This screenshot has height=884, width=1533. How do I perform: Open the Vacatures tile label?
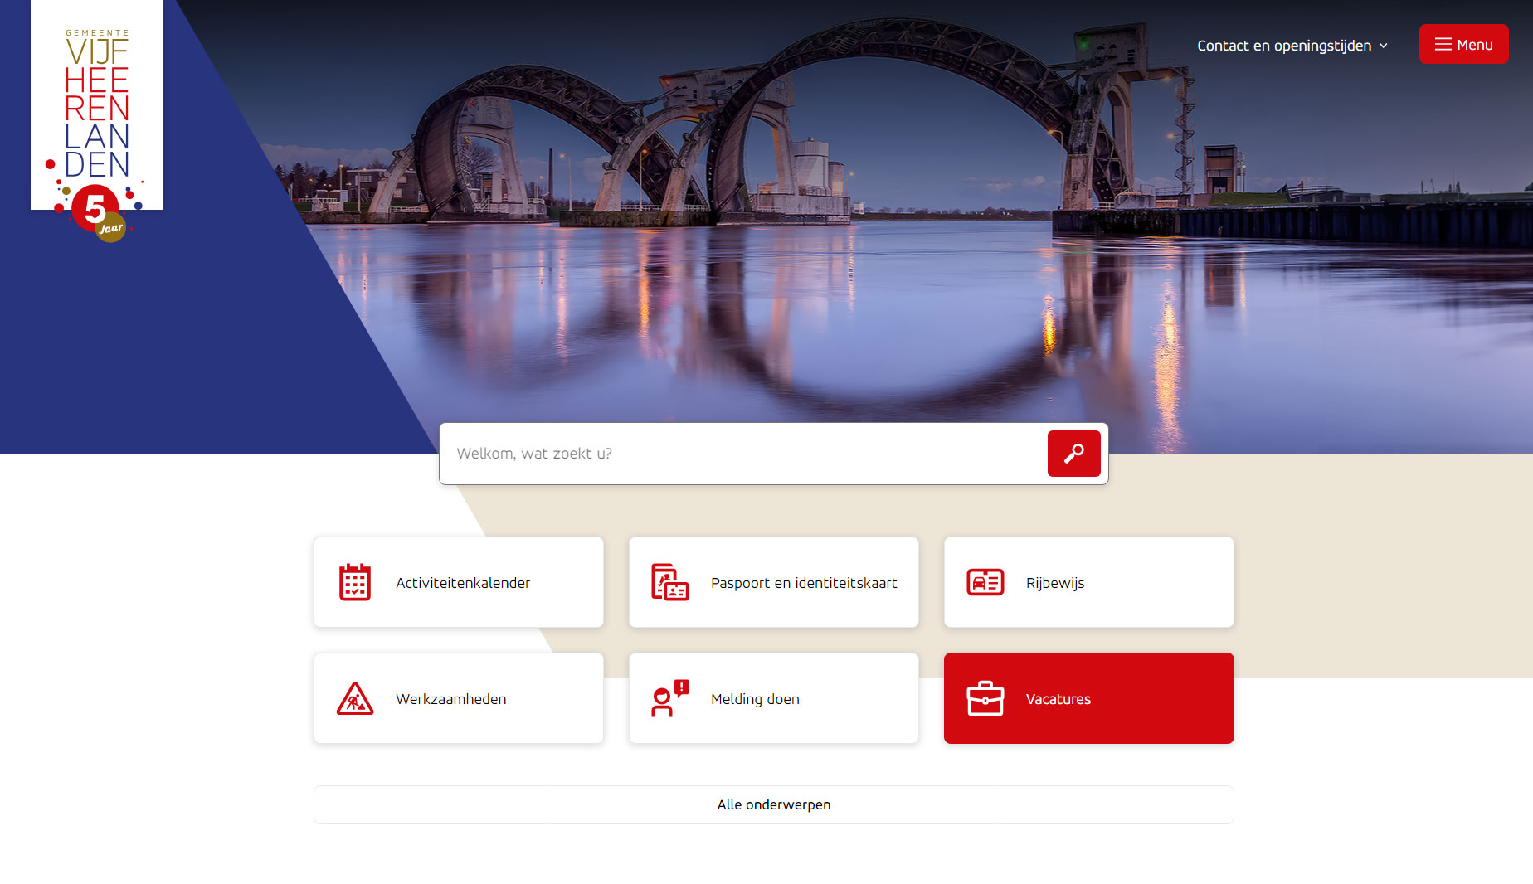(1058, 699)
